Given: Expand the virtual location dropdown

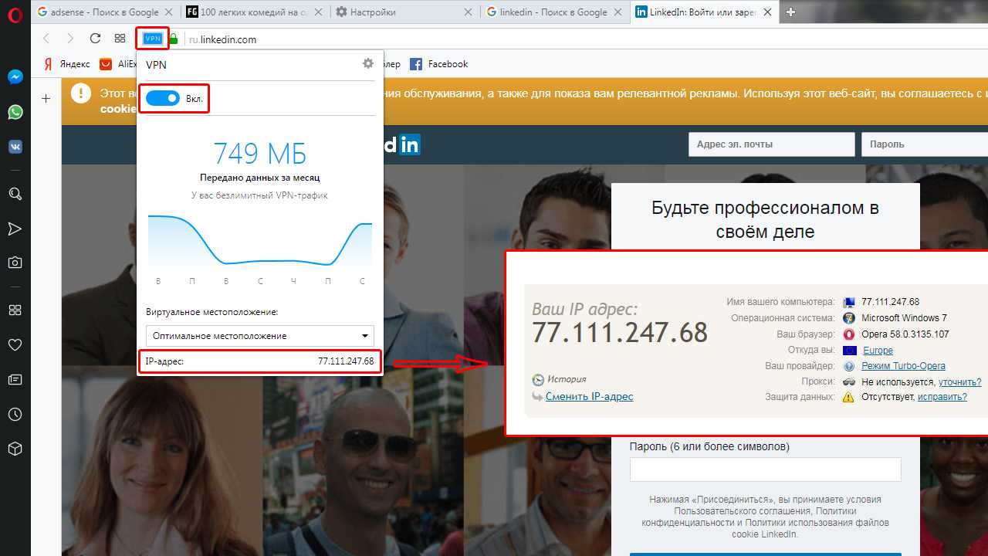Looking at the screenshot, I should pyautogui.click(x=260, y=336).
